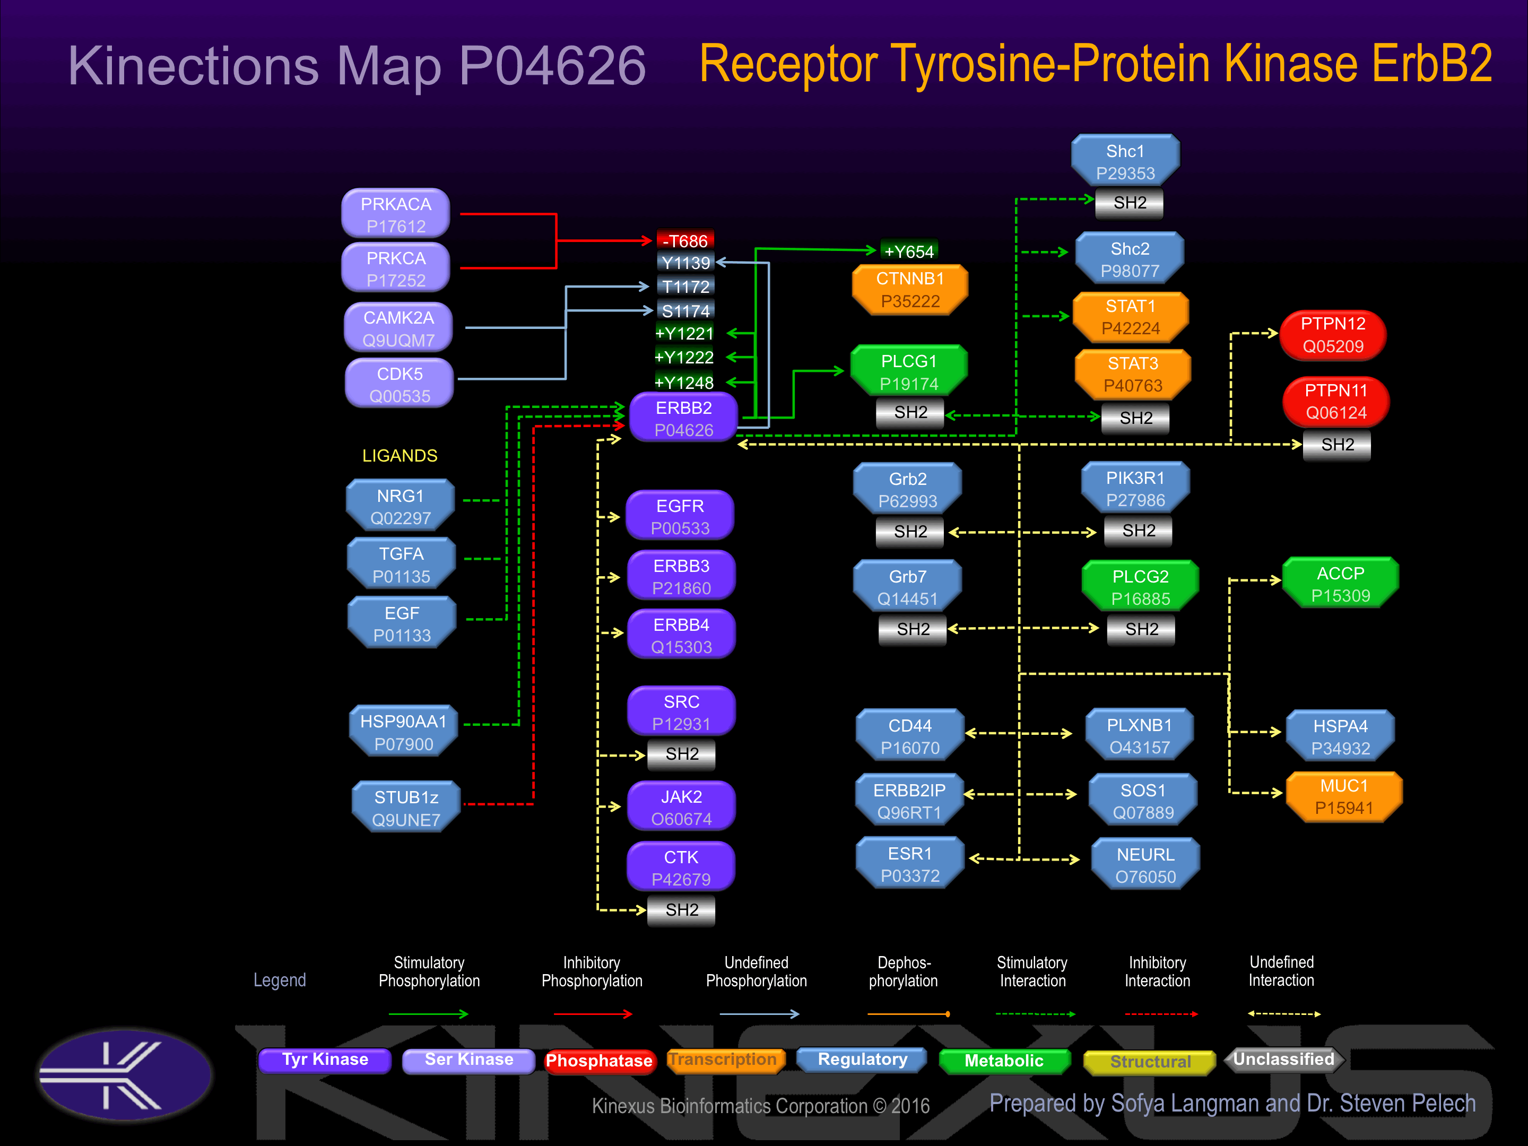Click the HSP90AA1 P07900 node
This screenshot has height=1146, width=1528.
[403, 732]
